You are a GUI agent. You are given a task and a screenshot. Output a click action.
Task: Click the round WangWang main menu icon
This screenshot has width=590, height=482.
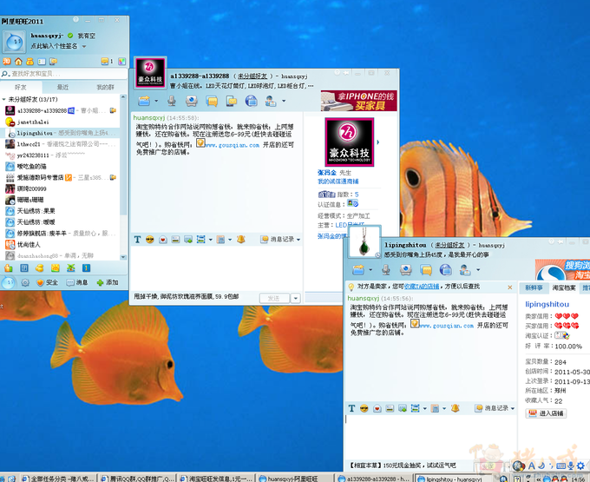[x=9, y=282]
